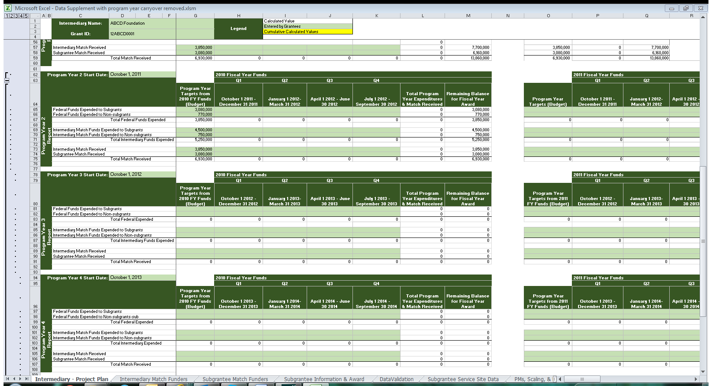Expand all groups with outline level 5
This screenshot has width=712, height=386.
pos(26,16)
